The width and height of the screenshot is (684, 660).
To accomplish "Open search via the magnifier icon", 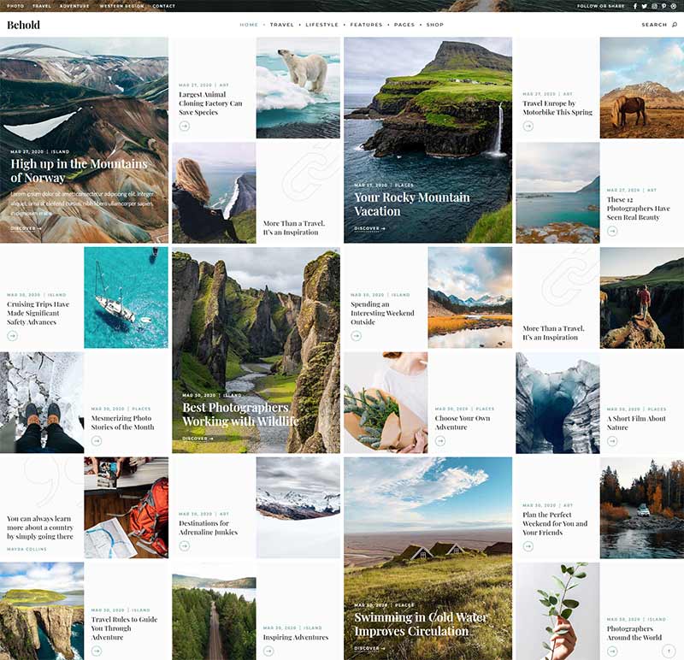I will 674,25.
